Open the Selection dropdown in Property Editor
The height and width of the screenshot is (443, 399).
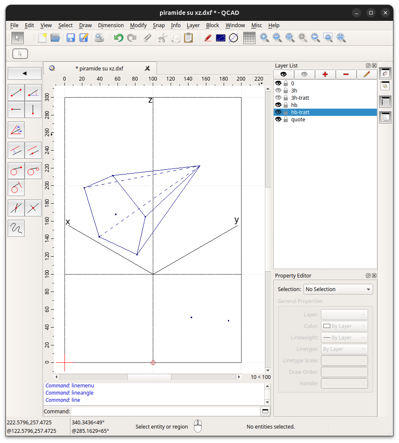(x=338, y=289)
